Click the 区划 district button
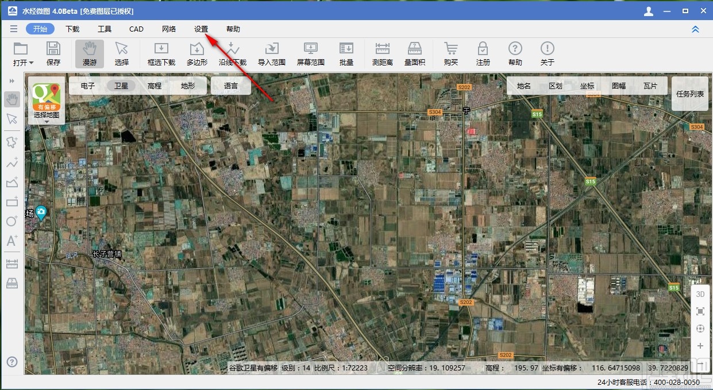 [556, 86]
